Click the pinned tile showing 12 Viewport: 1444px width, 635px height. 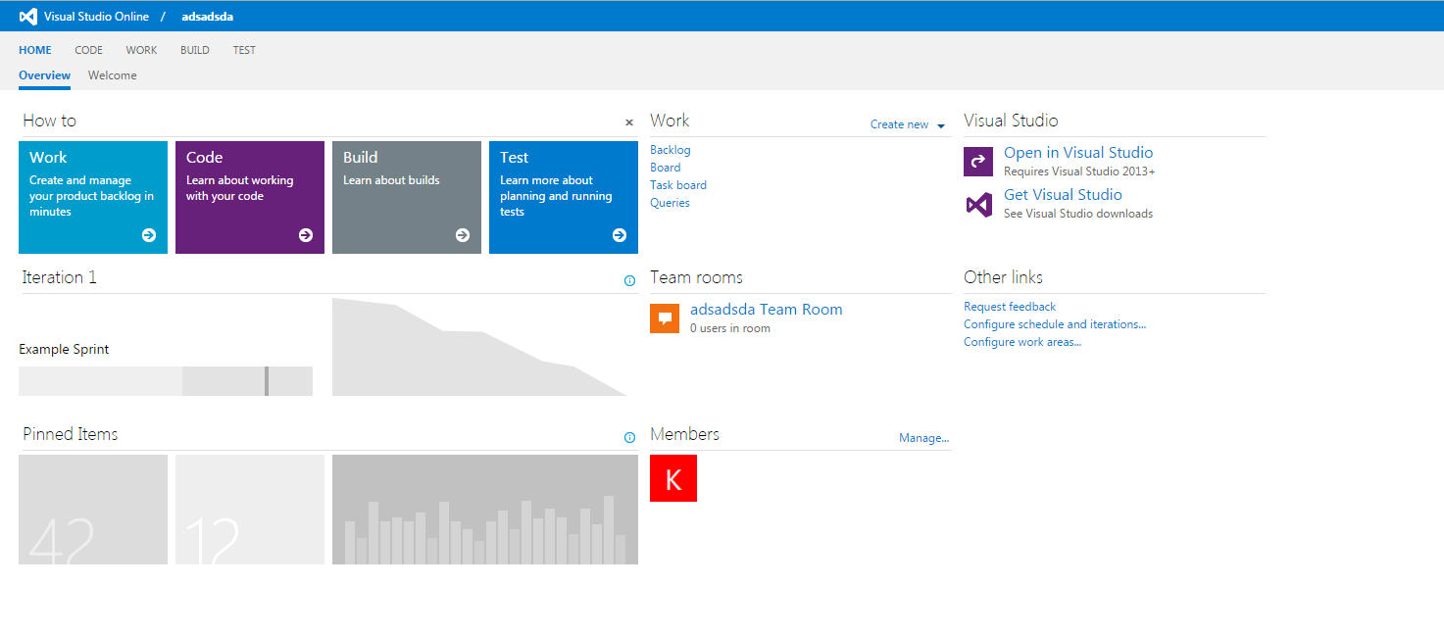250,510
